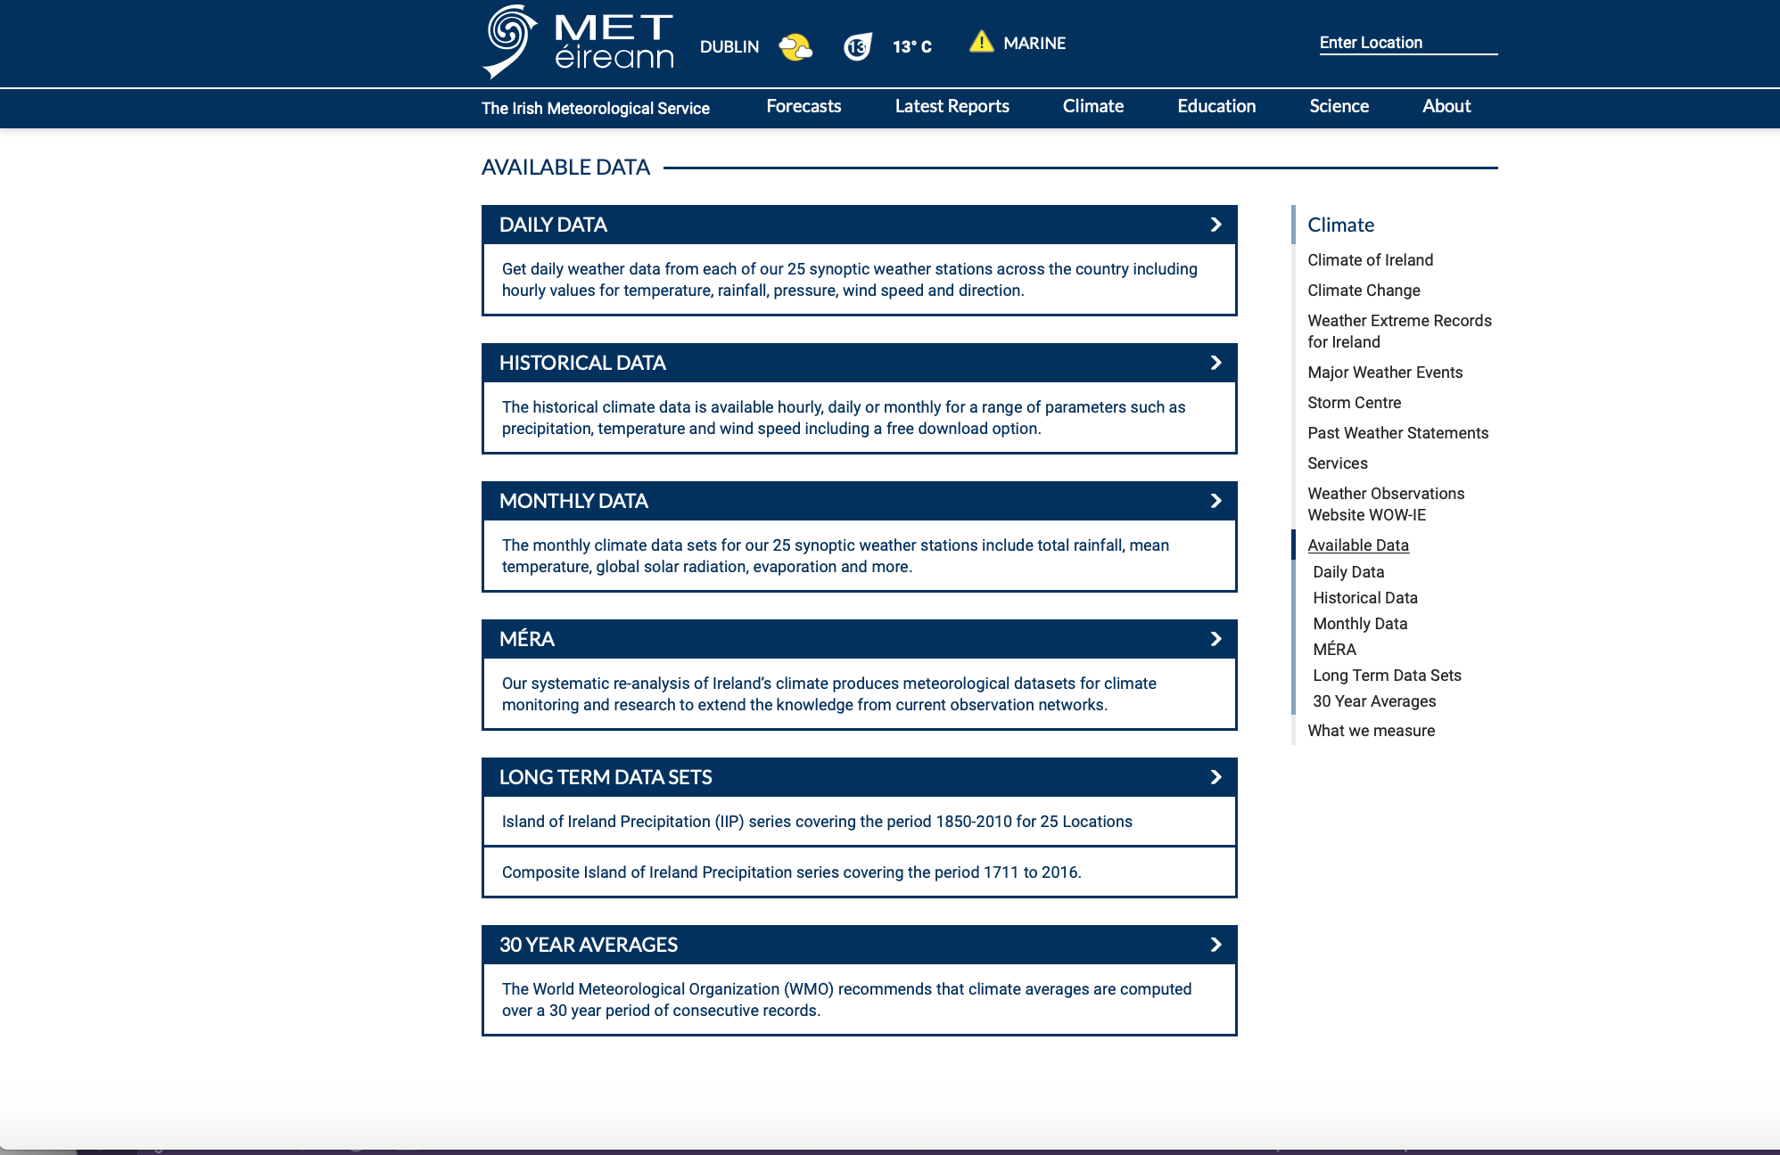The width and height of the screenshot is (1780, 1155).
Task: Click the Composite Island Precipitation 1711 link
Action: click(x=791, y=871)
